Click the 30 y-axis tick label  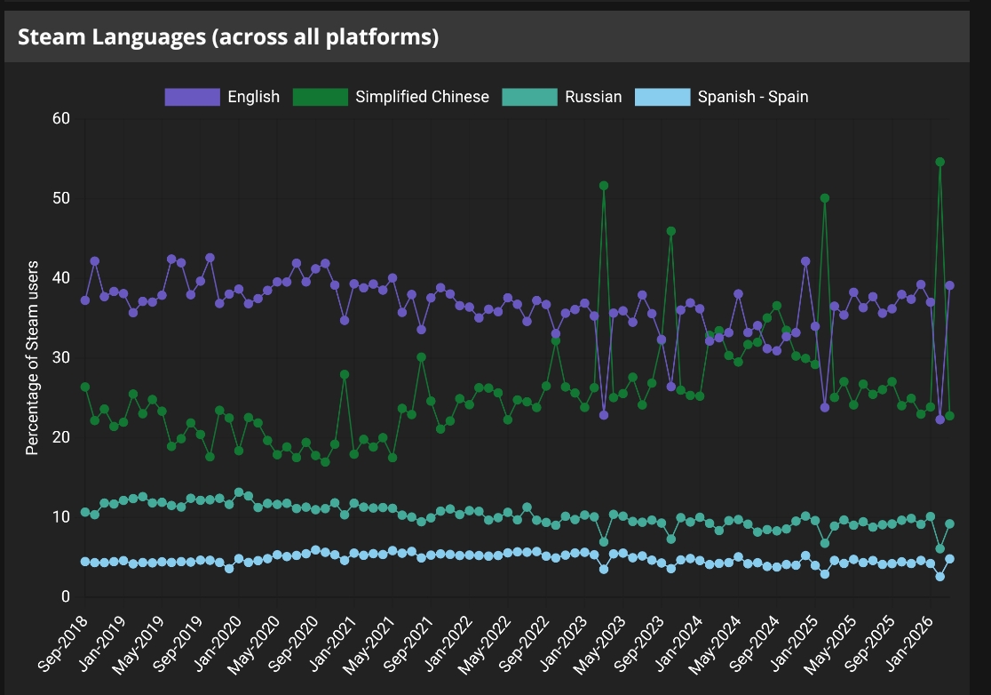[x=61, y=357]
